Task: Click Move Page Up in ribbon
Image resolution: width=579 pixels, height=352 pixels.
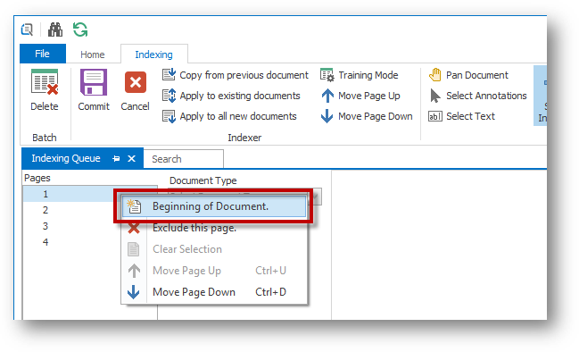Action: 360,96
